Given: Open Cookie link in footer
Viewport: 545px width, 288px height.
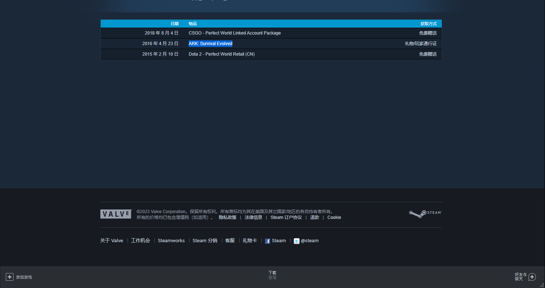Looking at the screenshot, I should tap(334, 217).
